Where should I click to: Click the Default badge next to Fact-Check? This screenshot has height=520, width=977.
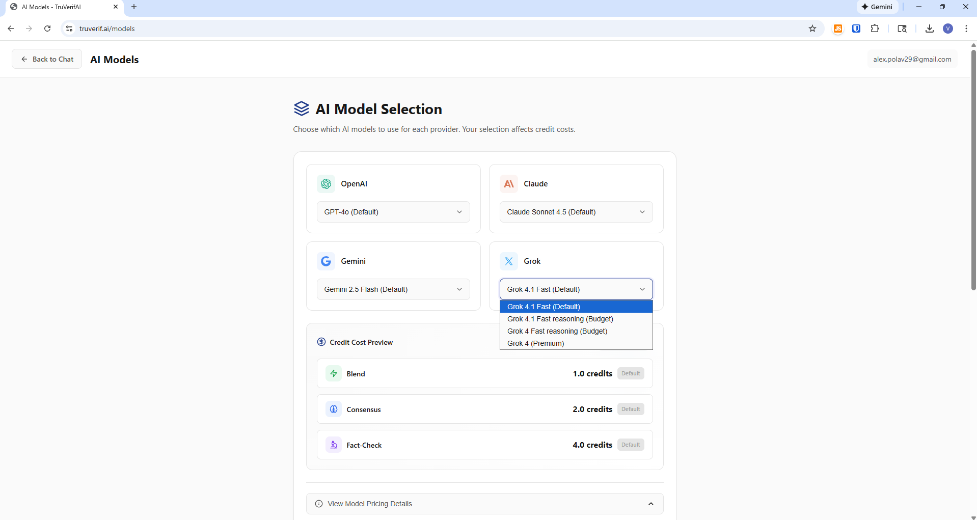pyautogui.click(x=631, y=445)
